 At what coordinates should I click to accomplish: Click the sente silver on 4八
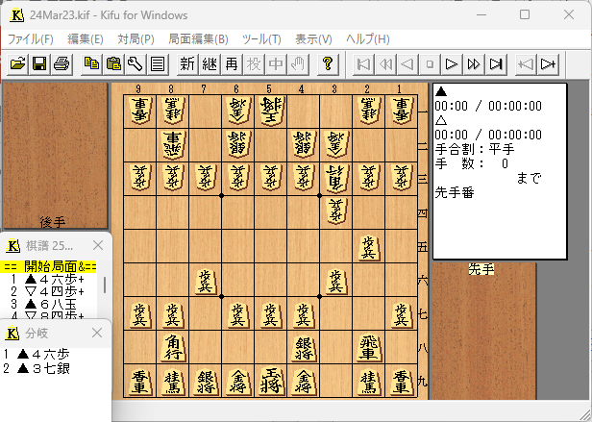(303, 348)
